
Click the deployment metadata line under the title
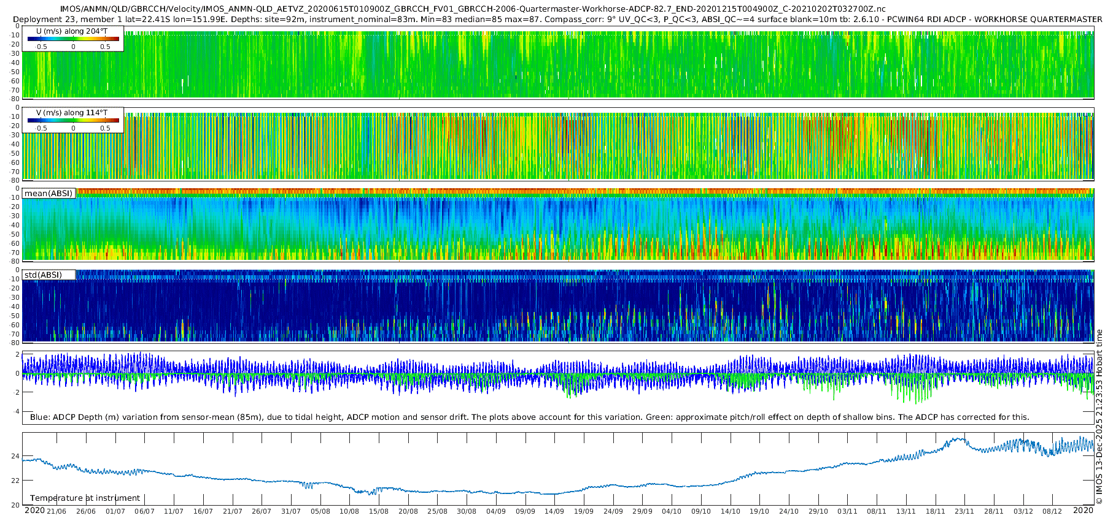click(557, 19)
